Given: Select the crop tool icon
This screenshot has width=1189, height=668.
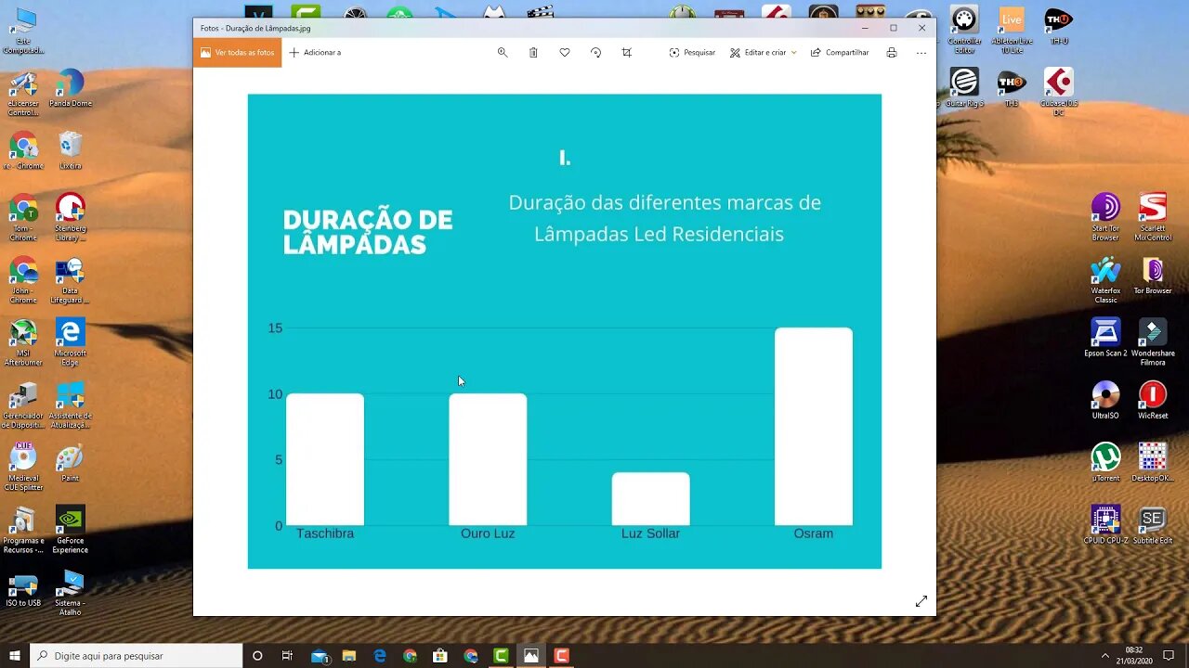Looking at the screenshot, I should click(627, 53).
